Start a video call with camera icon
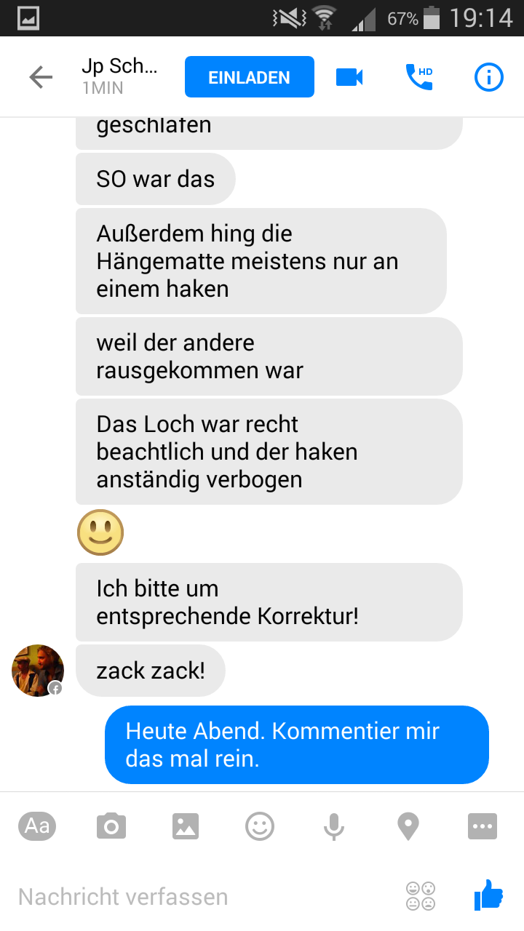Viewport: 524px width, 931px height. coord(349,77)
